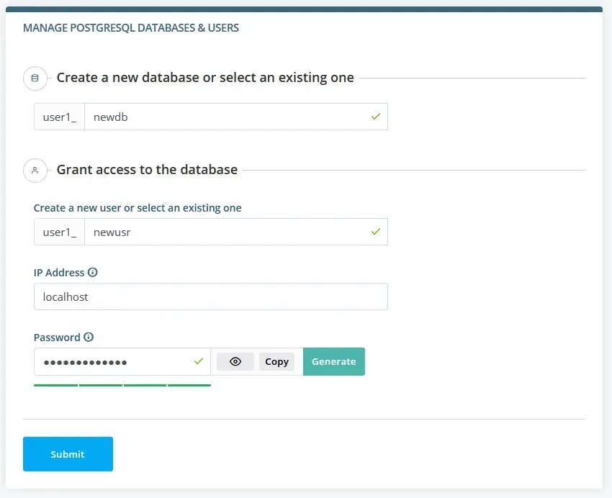Screen dimensions: 612x498
Task: Click the user1_ prefix beside the database name
Action: click(59, 116)
